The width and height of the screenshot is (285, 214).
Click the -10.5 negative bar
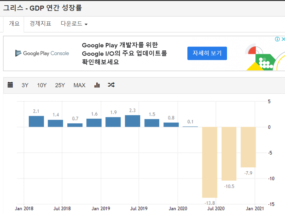(229, 154)
